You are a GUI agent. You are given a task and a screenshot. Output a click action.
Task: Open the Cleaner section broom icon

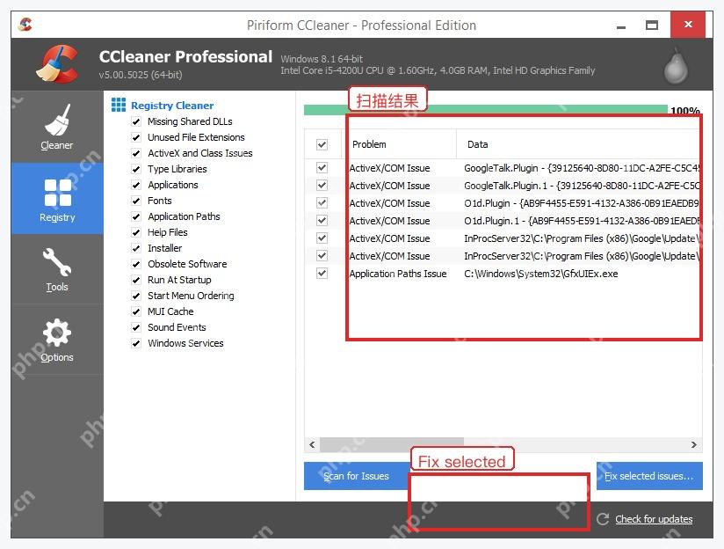(57, 120)
